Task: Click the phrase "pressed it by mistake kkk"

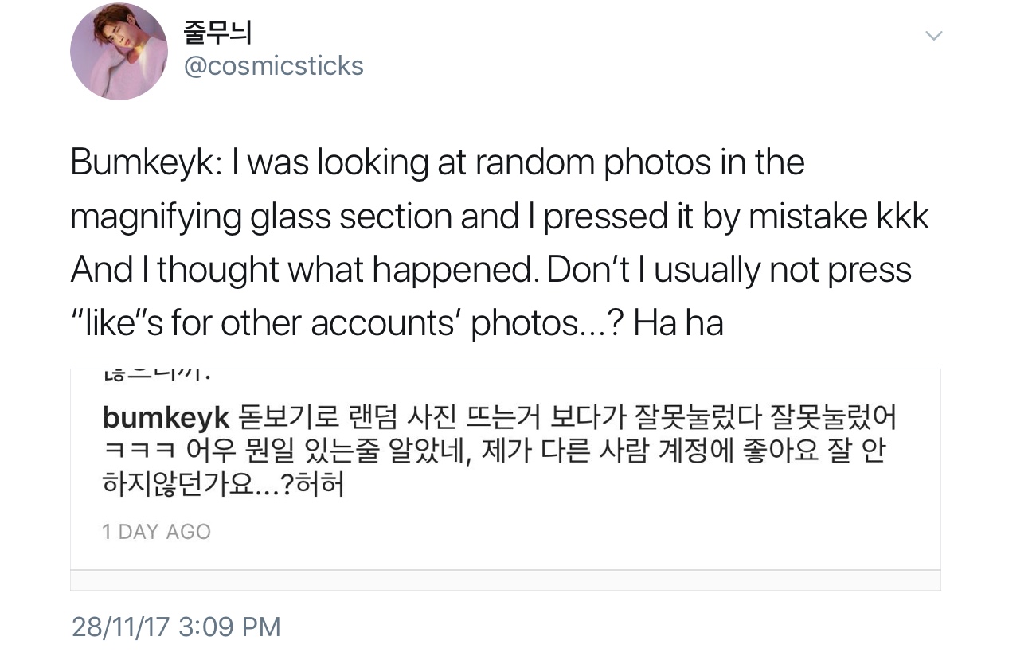Action: 737,217
